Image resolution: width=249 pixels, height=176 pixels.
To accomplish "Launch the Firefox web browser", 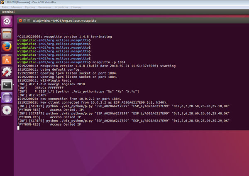I will click(7, 47).
